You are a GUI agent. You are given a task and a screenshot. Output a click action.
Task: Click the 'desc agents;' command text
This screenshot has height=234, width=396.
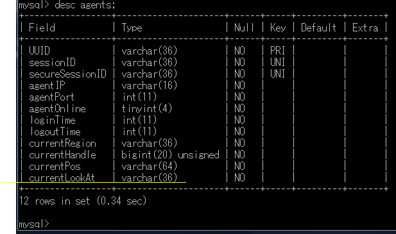point(85,5)
